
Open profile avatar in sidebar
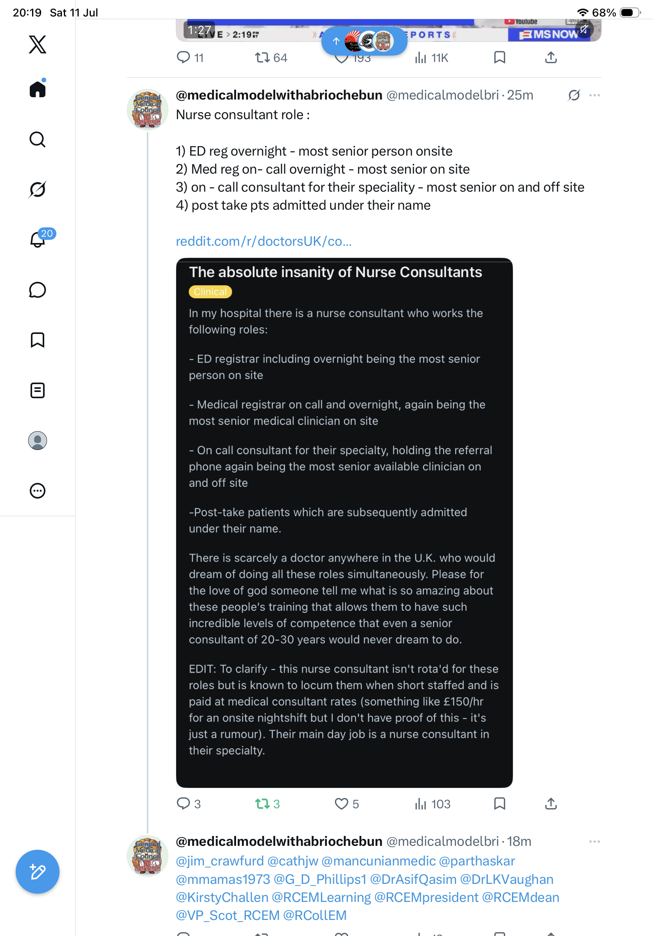point(38,440)
